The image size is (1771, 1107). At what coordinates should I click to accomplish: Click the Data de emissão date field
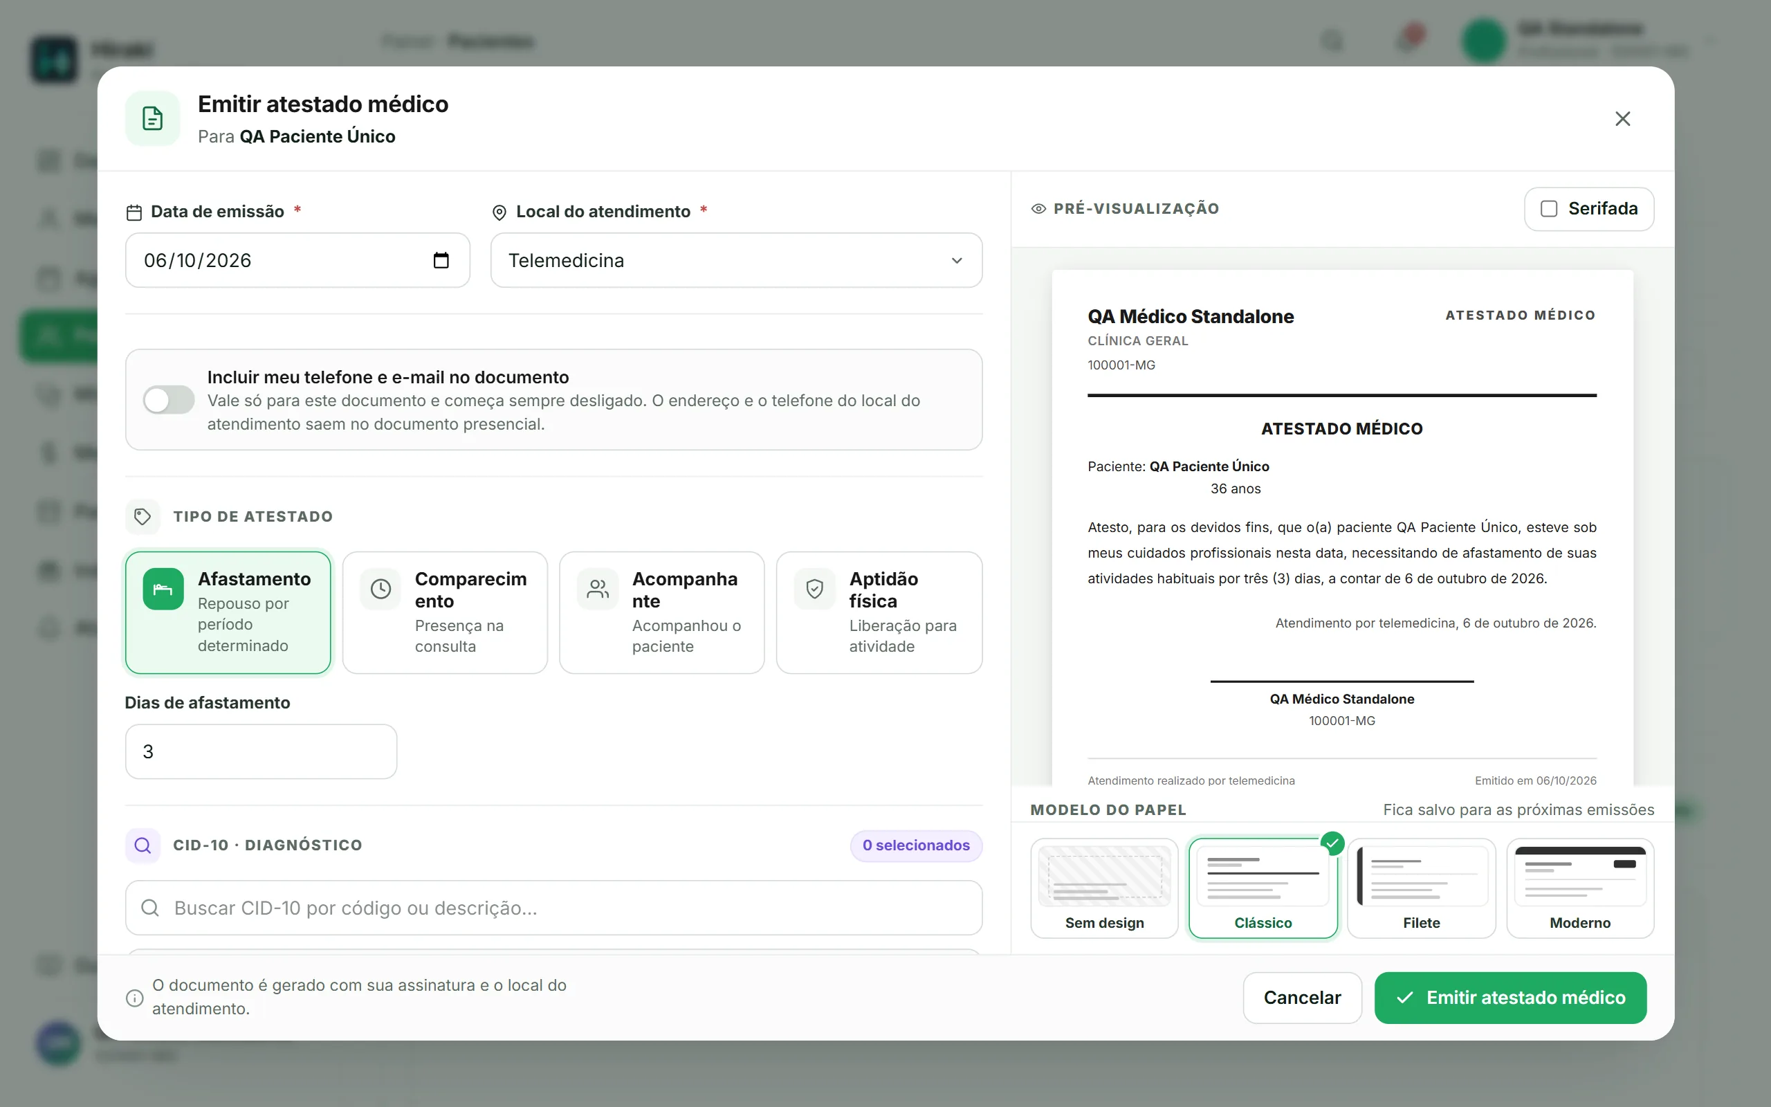pos(297,261)
